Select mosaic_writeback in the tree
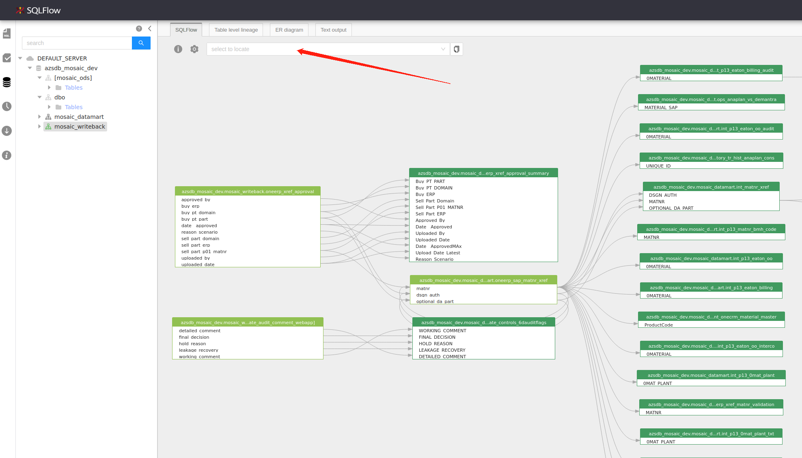This screenshot has width=802, height=458. [x=80, y=127]
